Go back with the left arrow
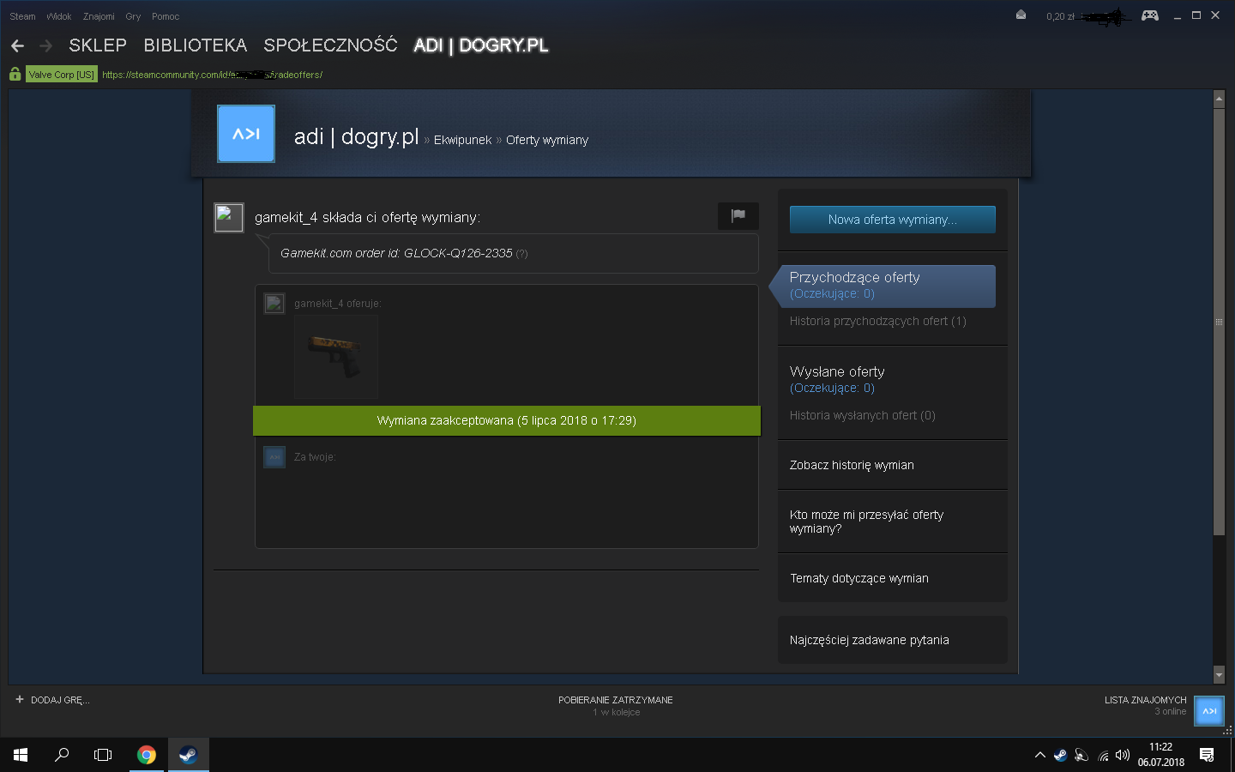The image size is (1235, 772). [17, 45]
